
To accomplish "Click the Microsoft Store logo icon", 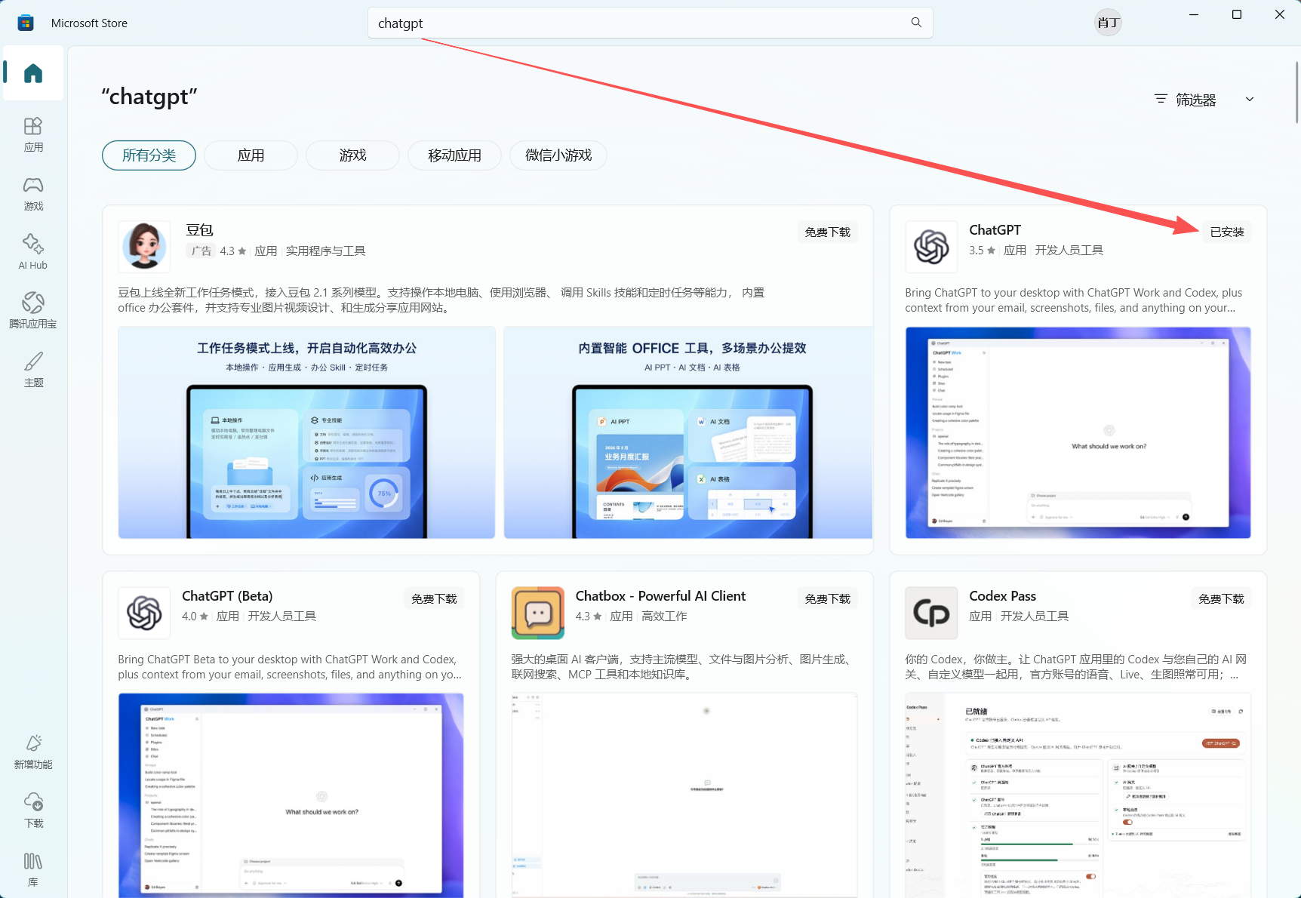I will [x=26, y=23].
